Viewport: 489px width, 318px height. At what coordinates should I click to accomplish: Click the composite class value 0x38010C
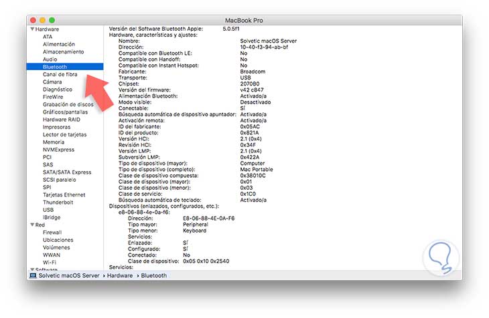253,176
